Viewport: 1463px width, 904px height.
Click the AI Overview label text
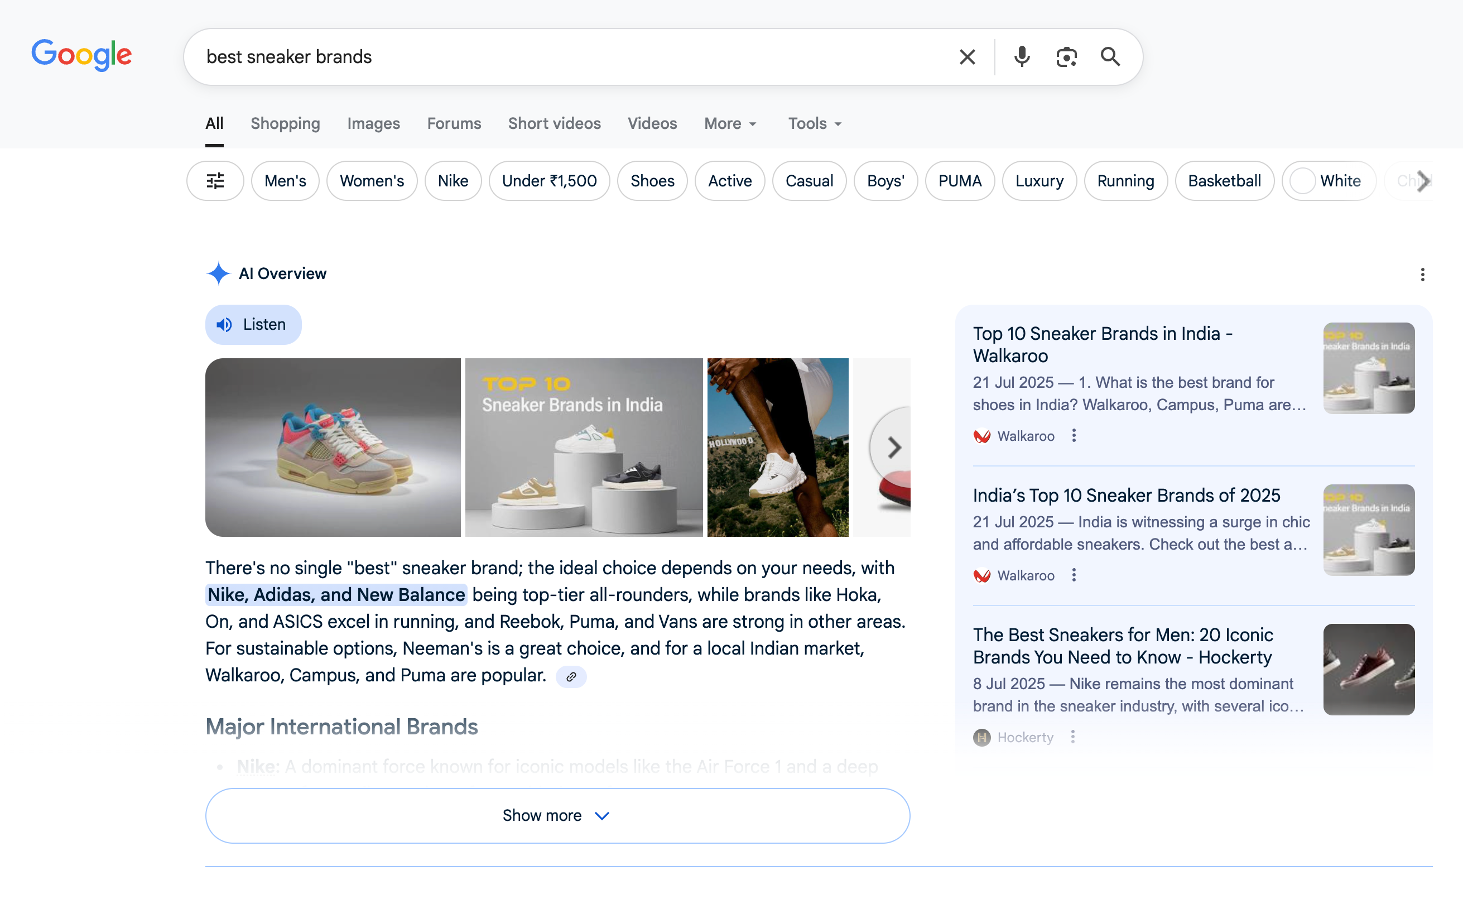pyautogui.click(x=282, y=274)
